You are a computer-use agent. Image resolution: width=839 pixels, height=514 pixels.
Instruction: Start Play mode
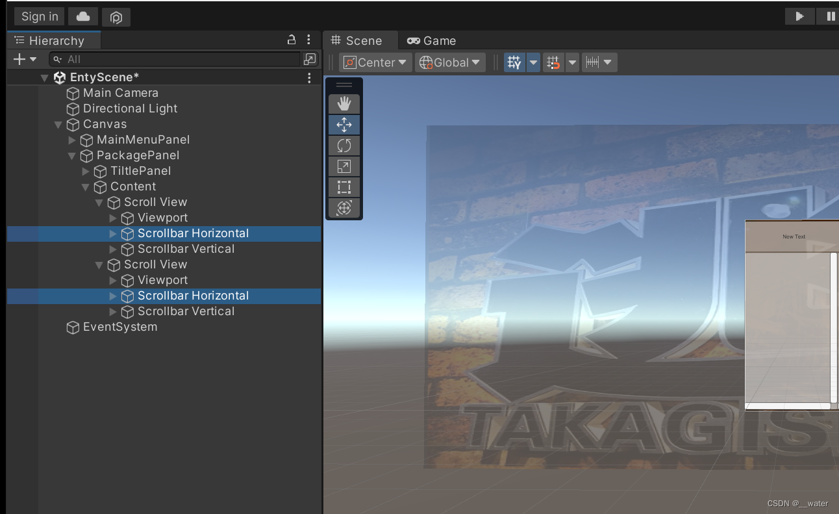pyautogui.click(x=799, y=16)
